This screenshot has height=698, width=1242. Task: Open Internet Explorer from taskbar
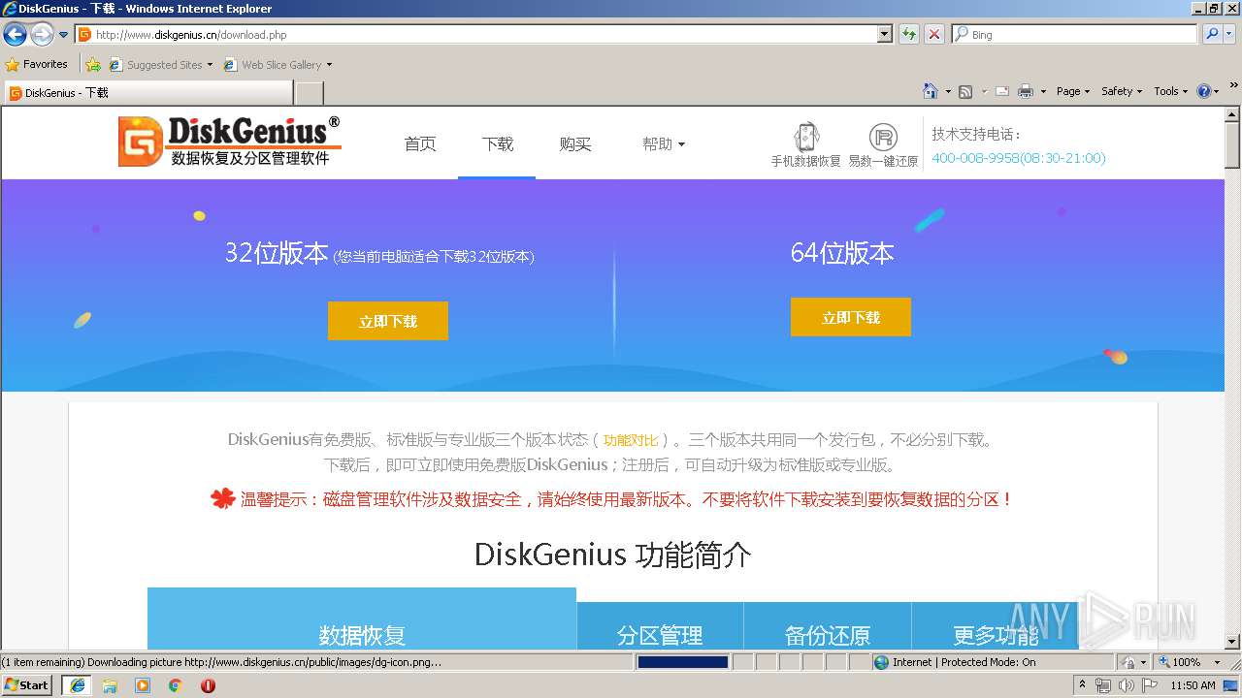77,685
